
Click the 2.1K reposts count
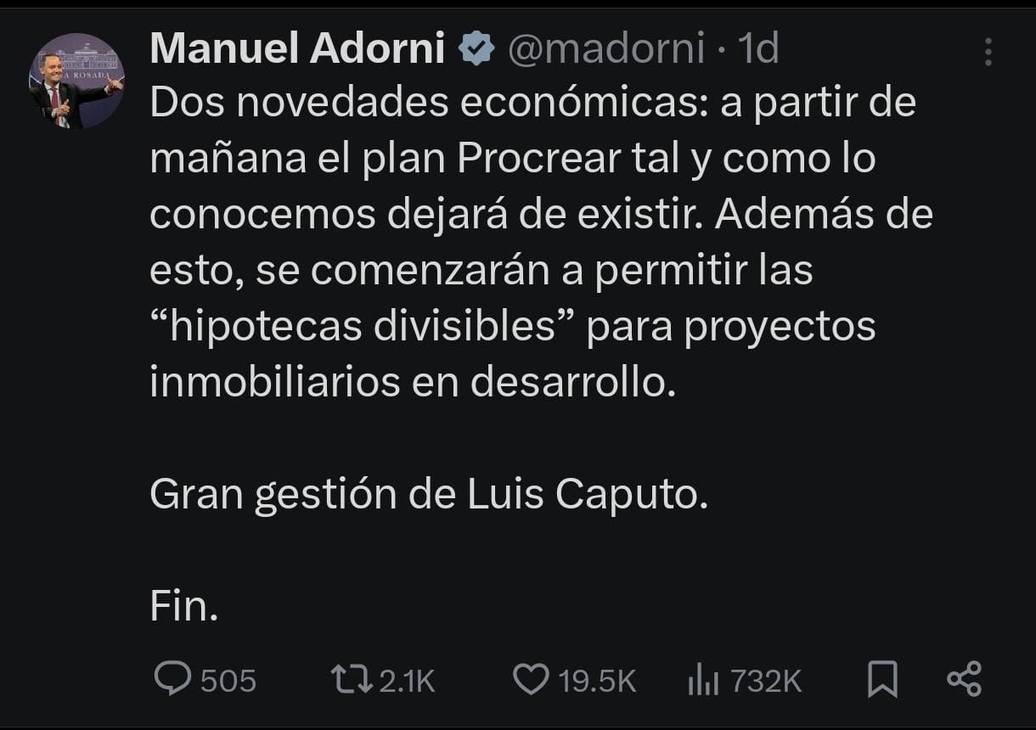coord(407,681)
